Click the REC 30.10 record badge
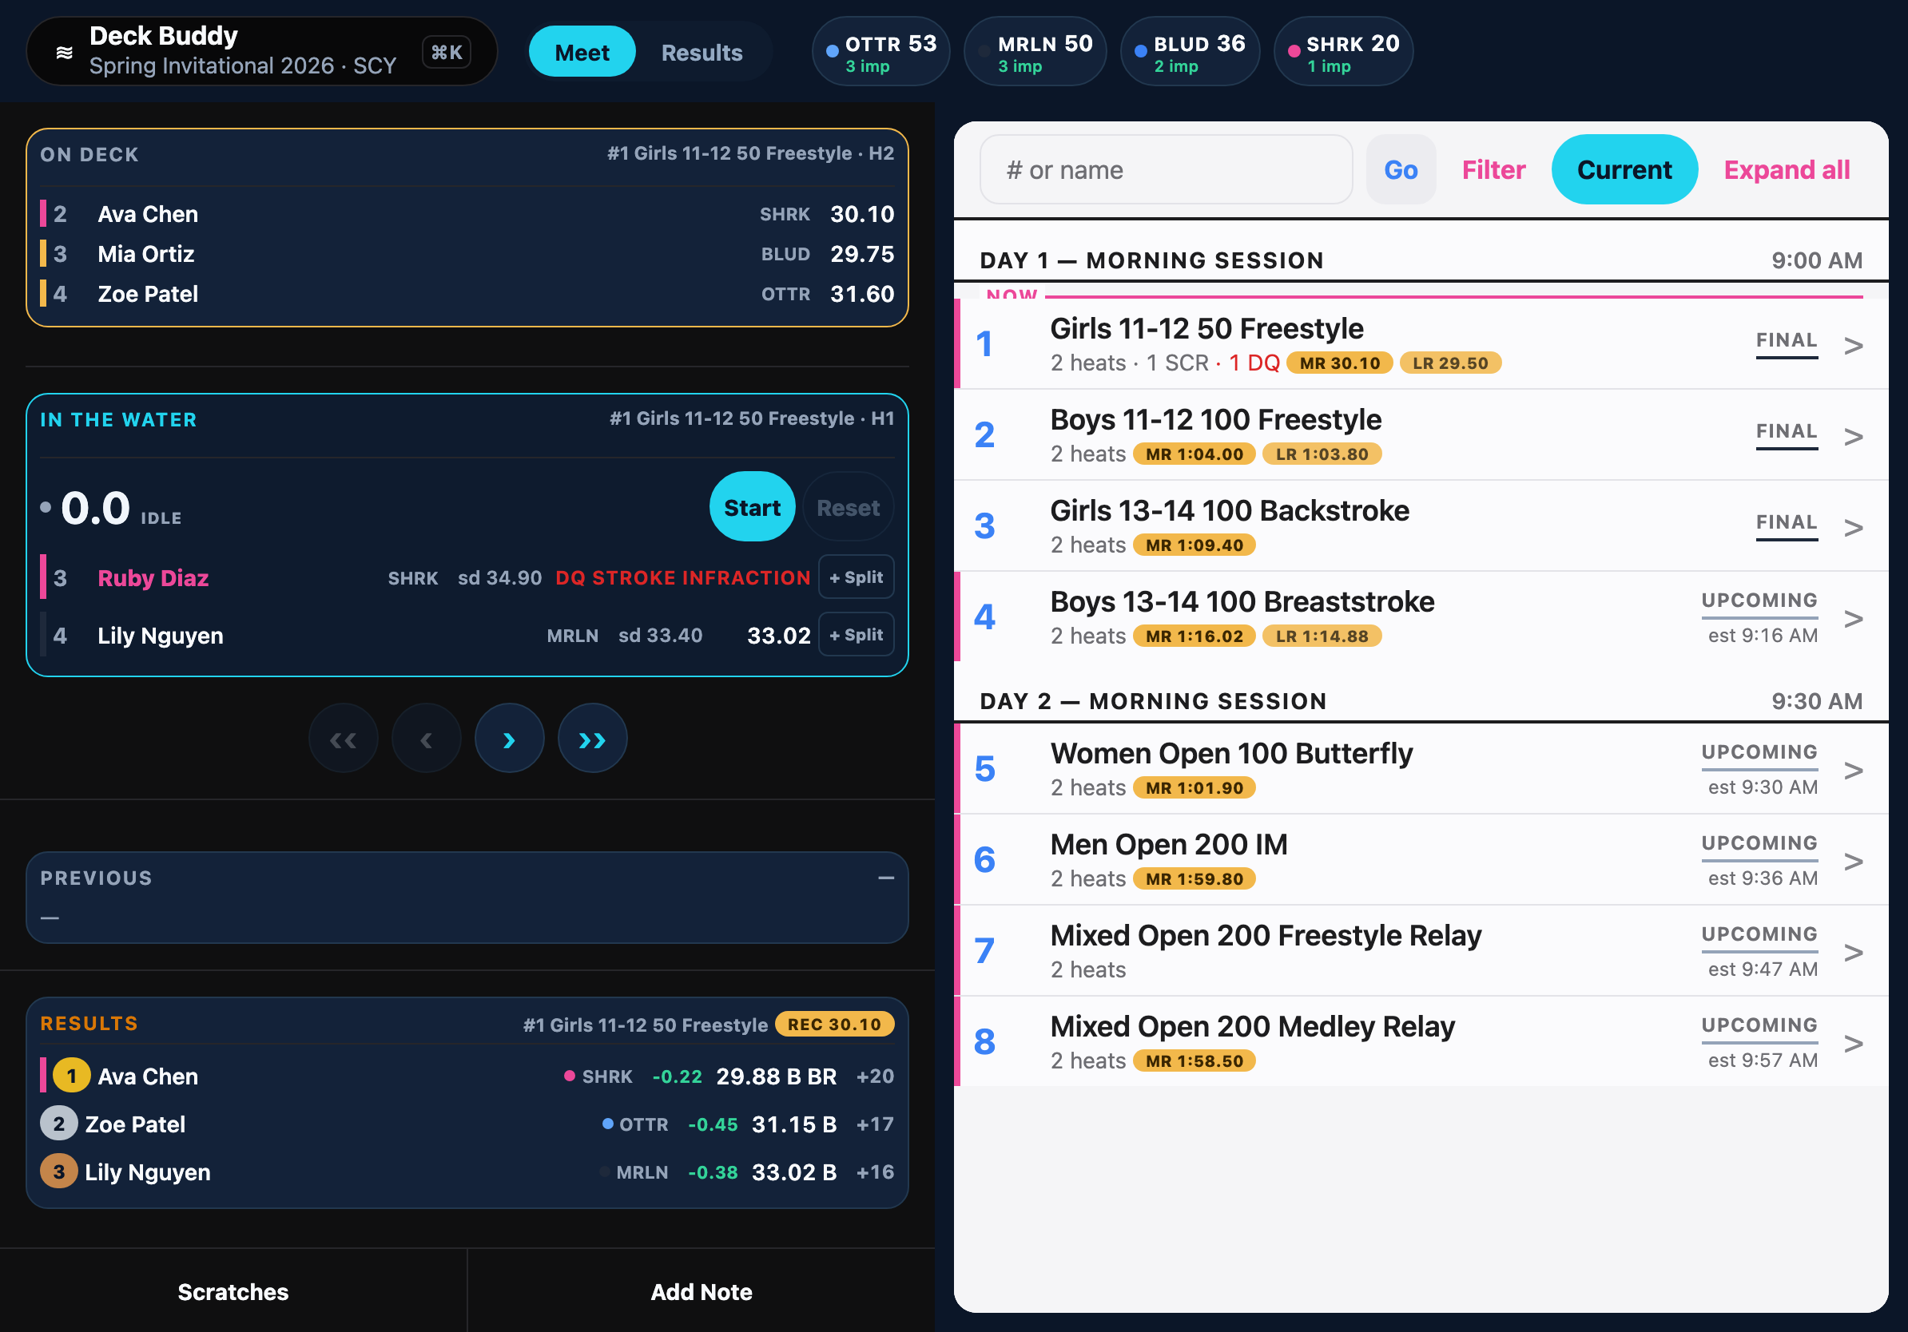The image size is (1908, 1332). (834, 1024)
